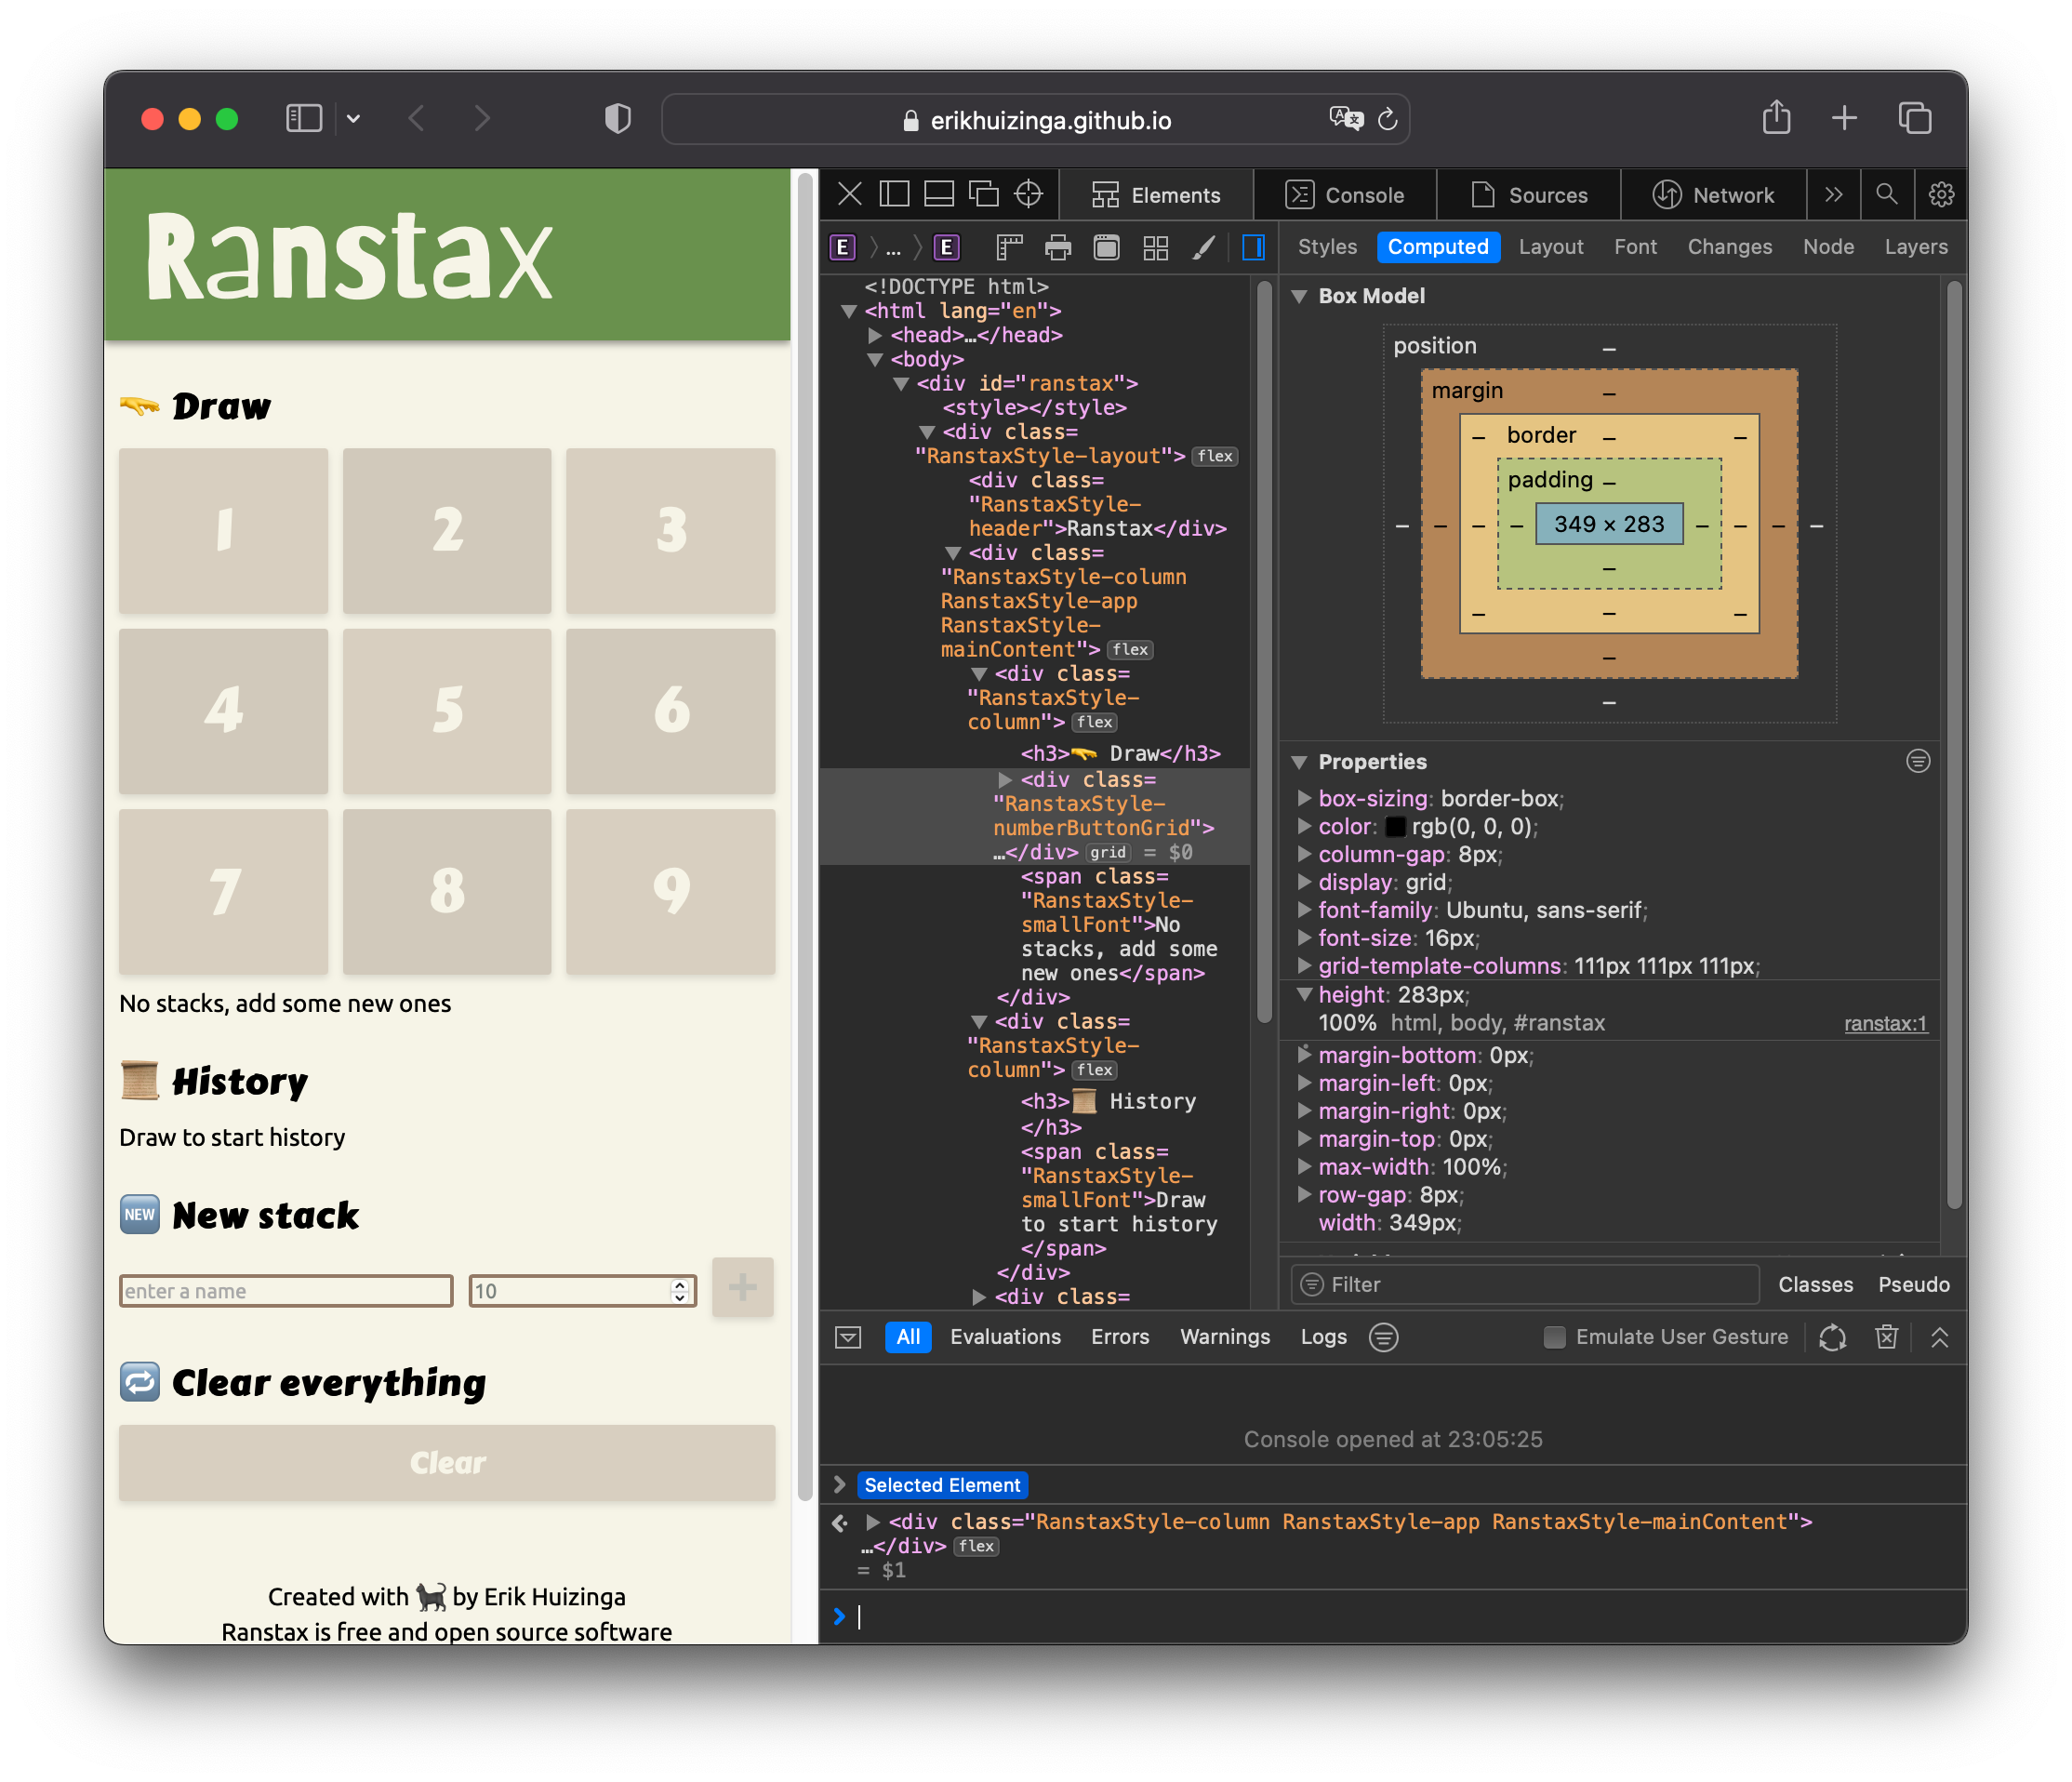Open the Layout tab in the sidebar
This screenshot has height=1782, width=2072.
coord(1551,247)
